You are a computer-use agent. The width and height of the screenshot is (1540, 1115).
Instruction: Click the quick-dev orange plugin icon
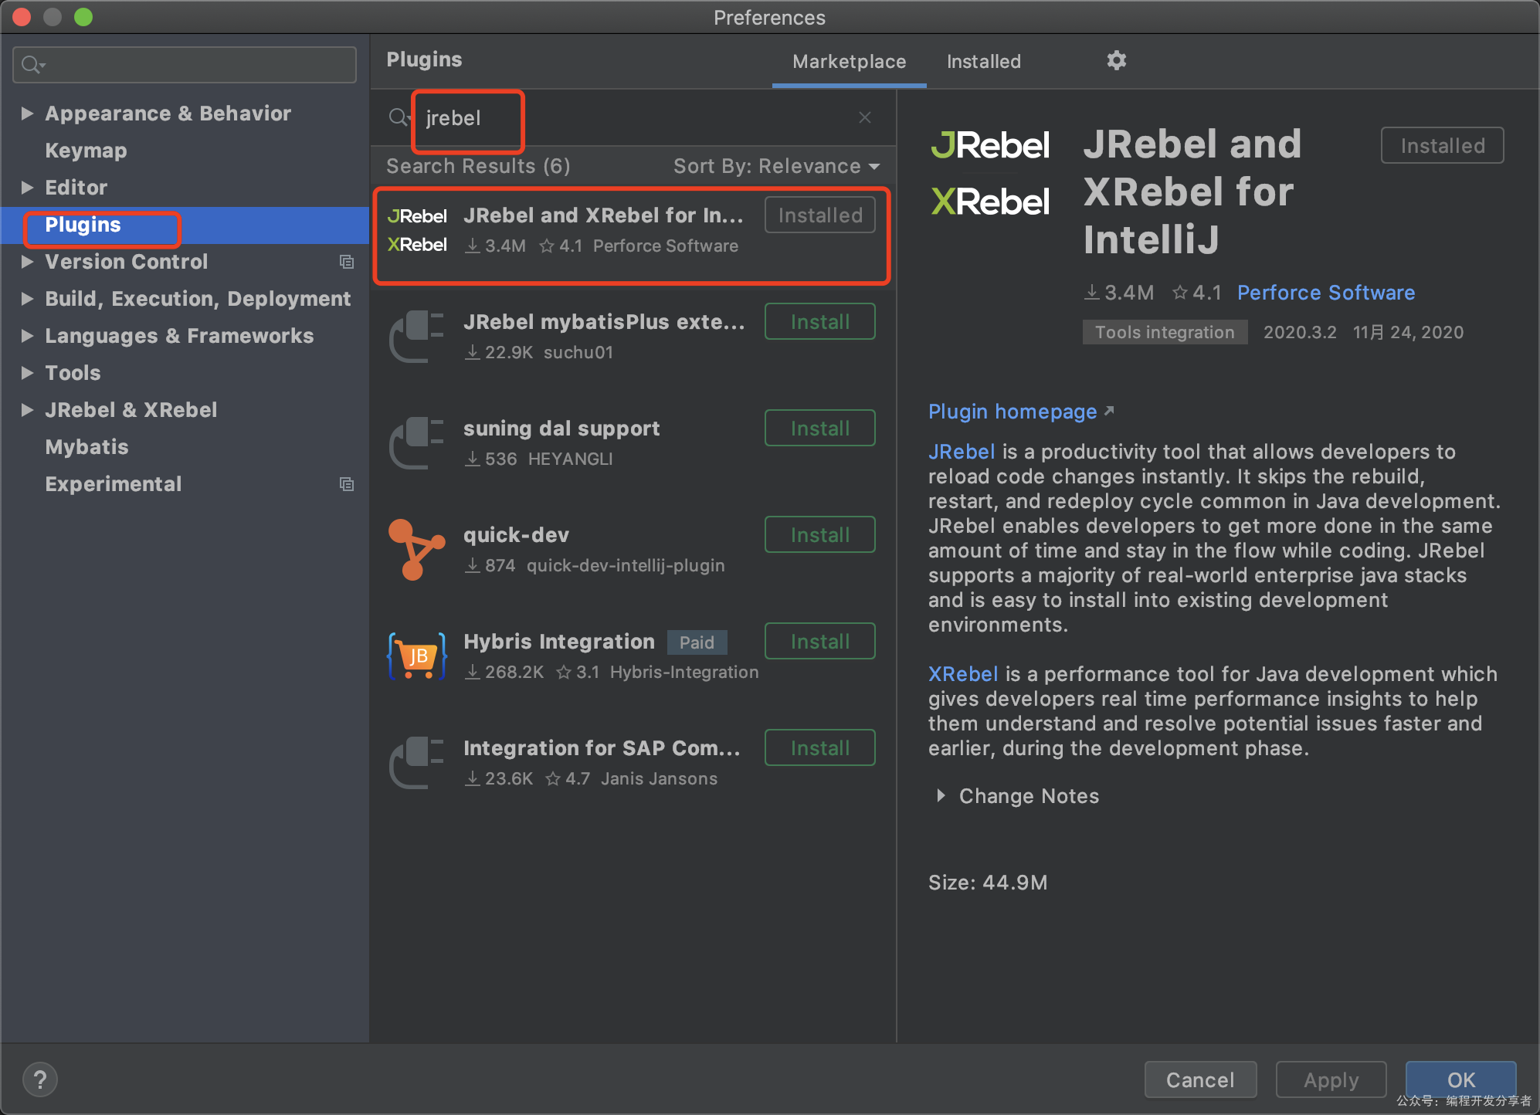[417, 549]
